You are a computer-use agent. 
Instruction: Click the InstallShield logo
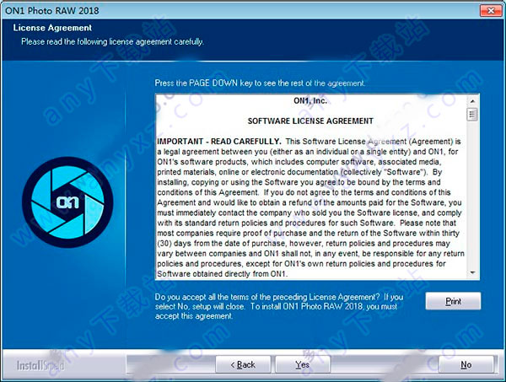[40, 365]
